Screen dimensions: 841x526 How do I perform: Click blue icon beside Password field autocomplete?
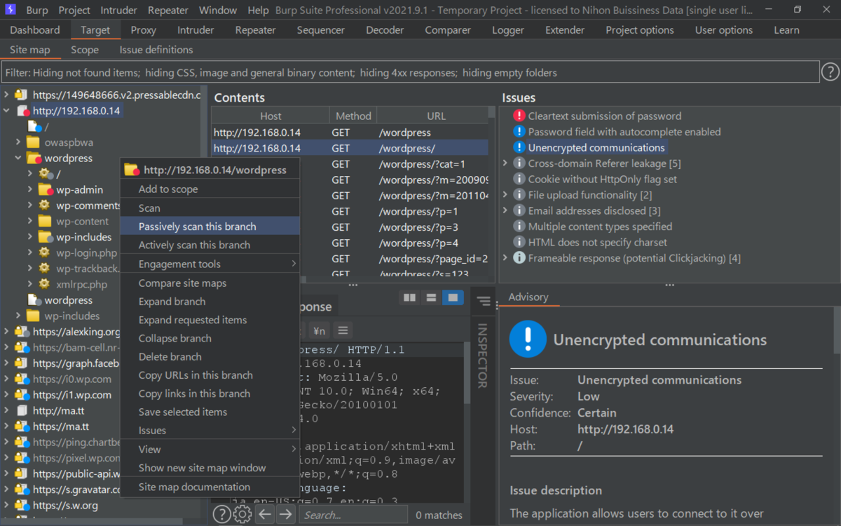coord(519,132)
